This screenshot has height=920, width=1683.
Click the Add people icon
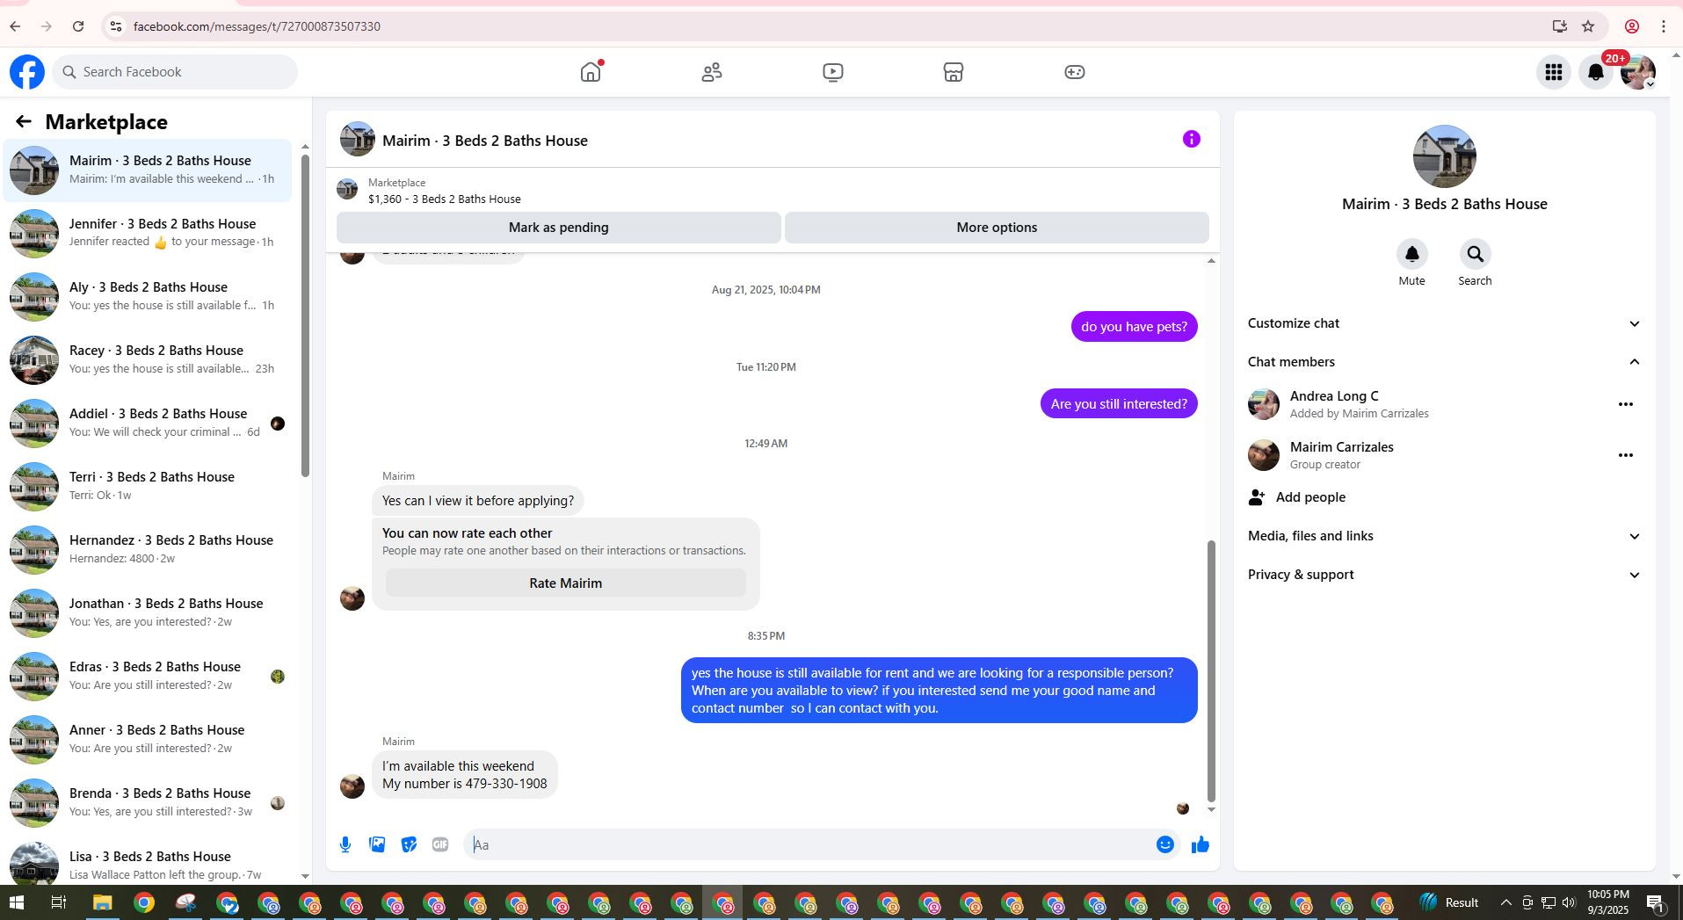click(1257, 497)
